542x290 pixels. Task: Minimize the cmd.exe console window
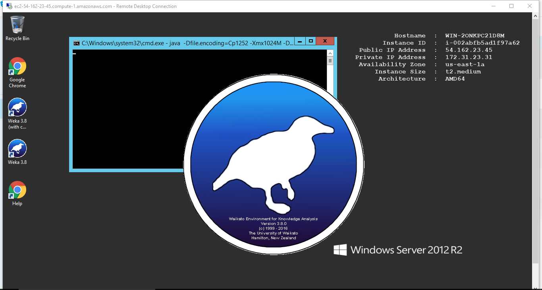coord(300,41)
